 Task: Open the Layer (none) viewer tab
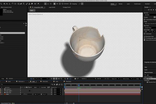[52, 7]
